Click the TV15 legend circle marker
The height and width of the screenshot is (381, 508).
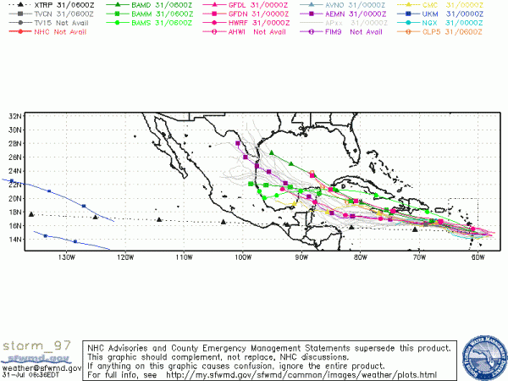[20, 23]
